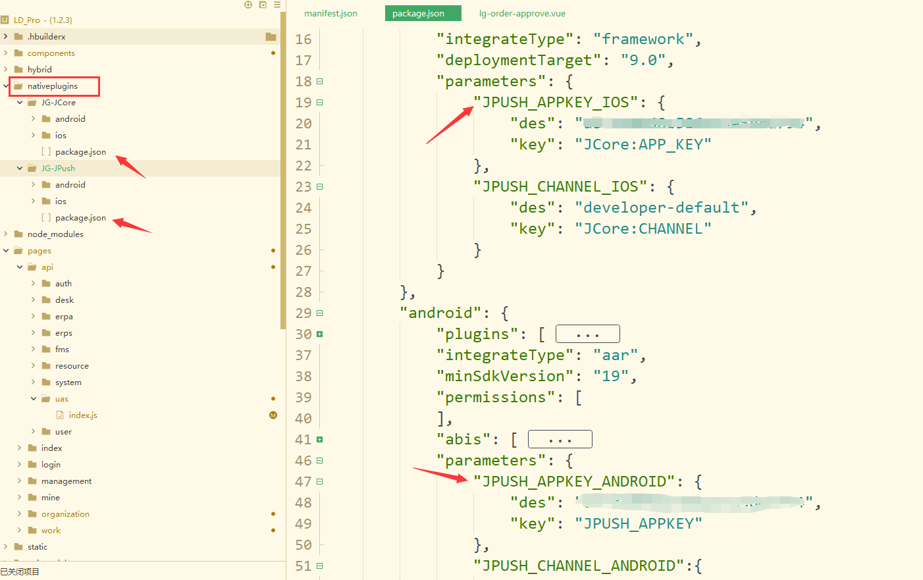Image resolution: width=923 pixels, height=580 pixels.
Task: Click the "developer-default" string on line 24
Action: tap(662, 207)
